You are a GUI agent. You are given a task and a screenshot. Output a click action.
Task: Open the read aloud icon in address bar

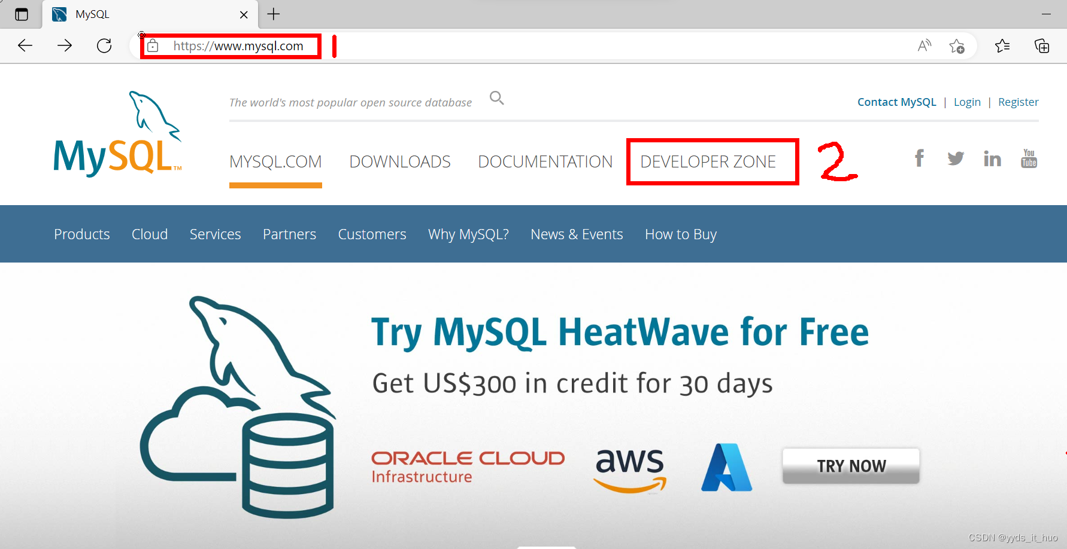click(x=924, y=45)
